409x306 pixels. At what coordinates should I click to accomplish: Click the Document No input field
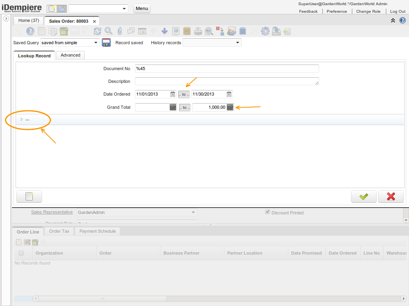point(227,69)
